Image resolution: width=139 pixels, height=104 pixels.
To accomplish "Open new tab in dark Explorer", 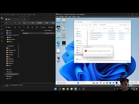I will coord(29,19).
